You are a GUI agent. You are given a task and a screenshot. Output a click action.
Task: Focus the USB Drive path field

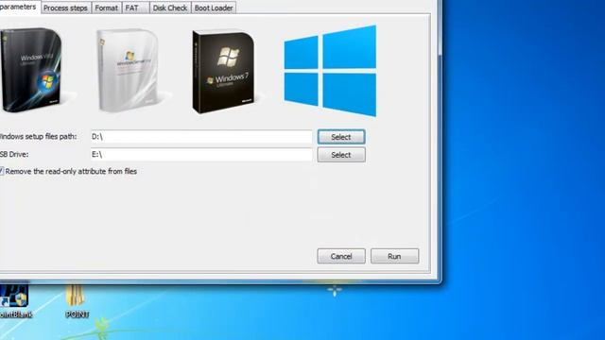[201, 154]
